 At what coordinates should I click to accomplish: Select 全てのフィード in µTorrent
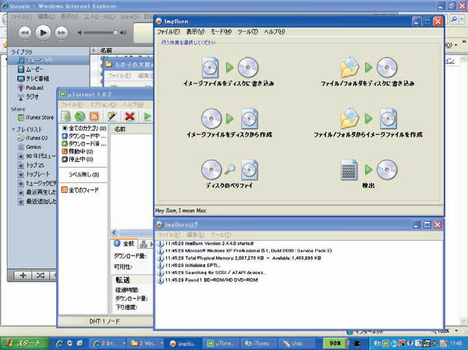point(79,190)
